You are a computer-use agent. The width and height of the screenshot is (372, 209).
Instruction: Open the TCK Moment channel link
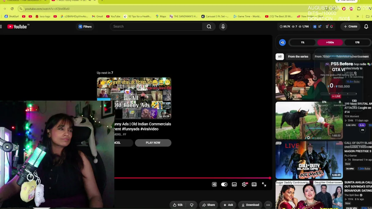352,116
